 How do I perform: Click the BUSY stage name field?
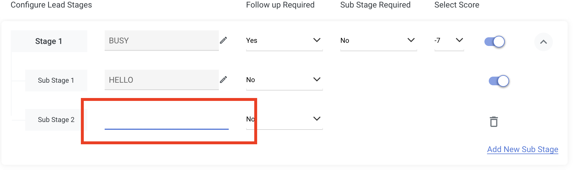point(161,40)
